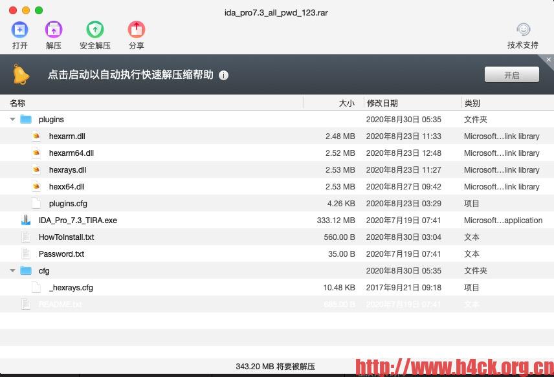Select the hexx64.dll file name

pyautogui.click(x=67, y=187)
